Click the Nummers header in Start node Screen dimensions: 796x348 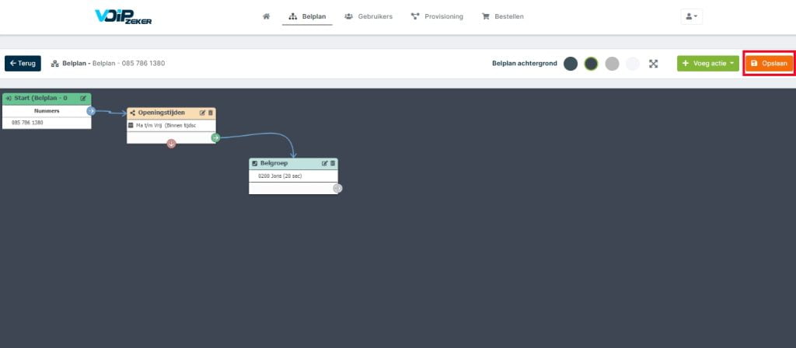(x=47, y=110)
